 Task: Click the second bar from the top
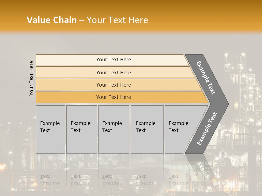[114, 72]
